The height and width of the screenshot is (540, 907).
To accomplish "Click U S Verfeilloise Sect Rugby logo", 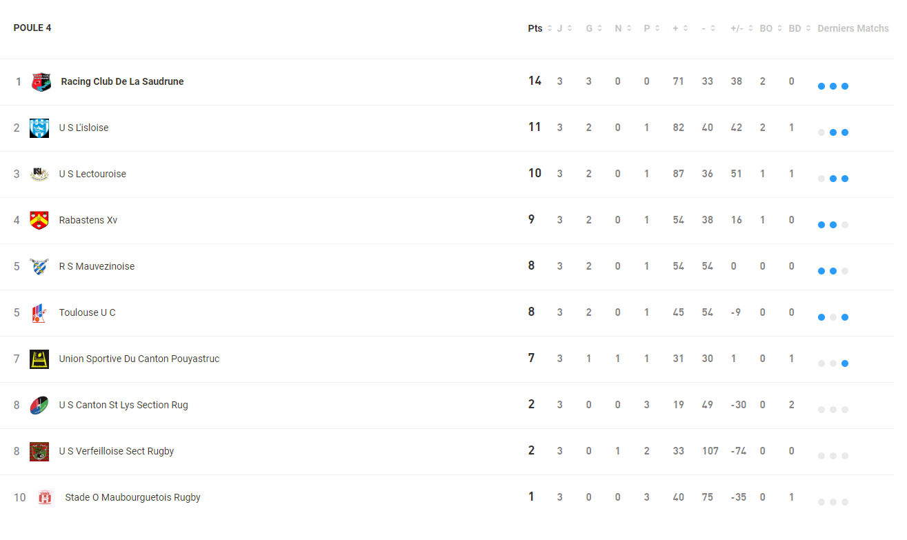I will tap(39, 452).
